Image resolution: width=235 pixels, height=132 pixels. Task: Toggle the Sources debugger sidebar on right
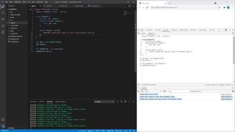[232, 33]
